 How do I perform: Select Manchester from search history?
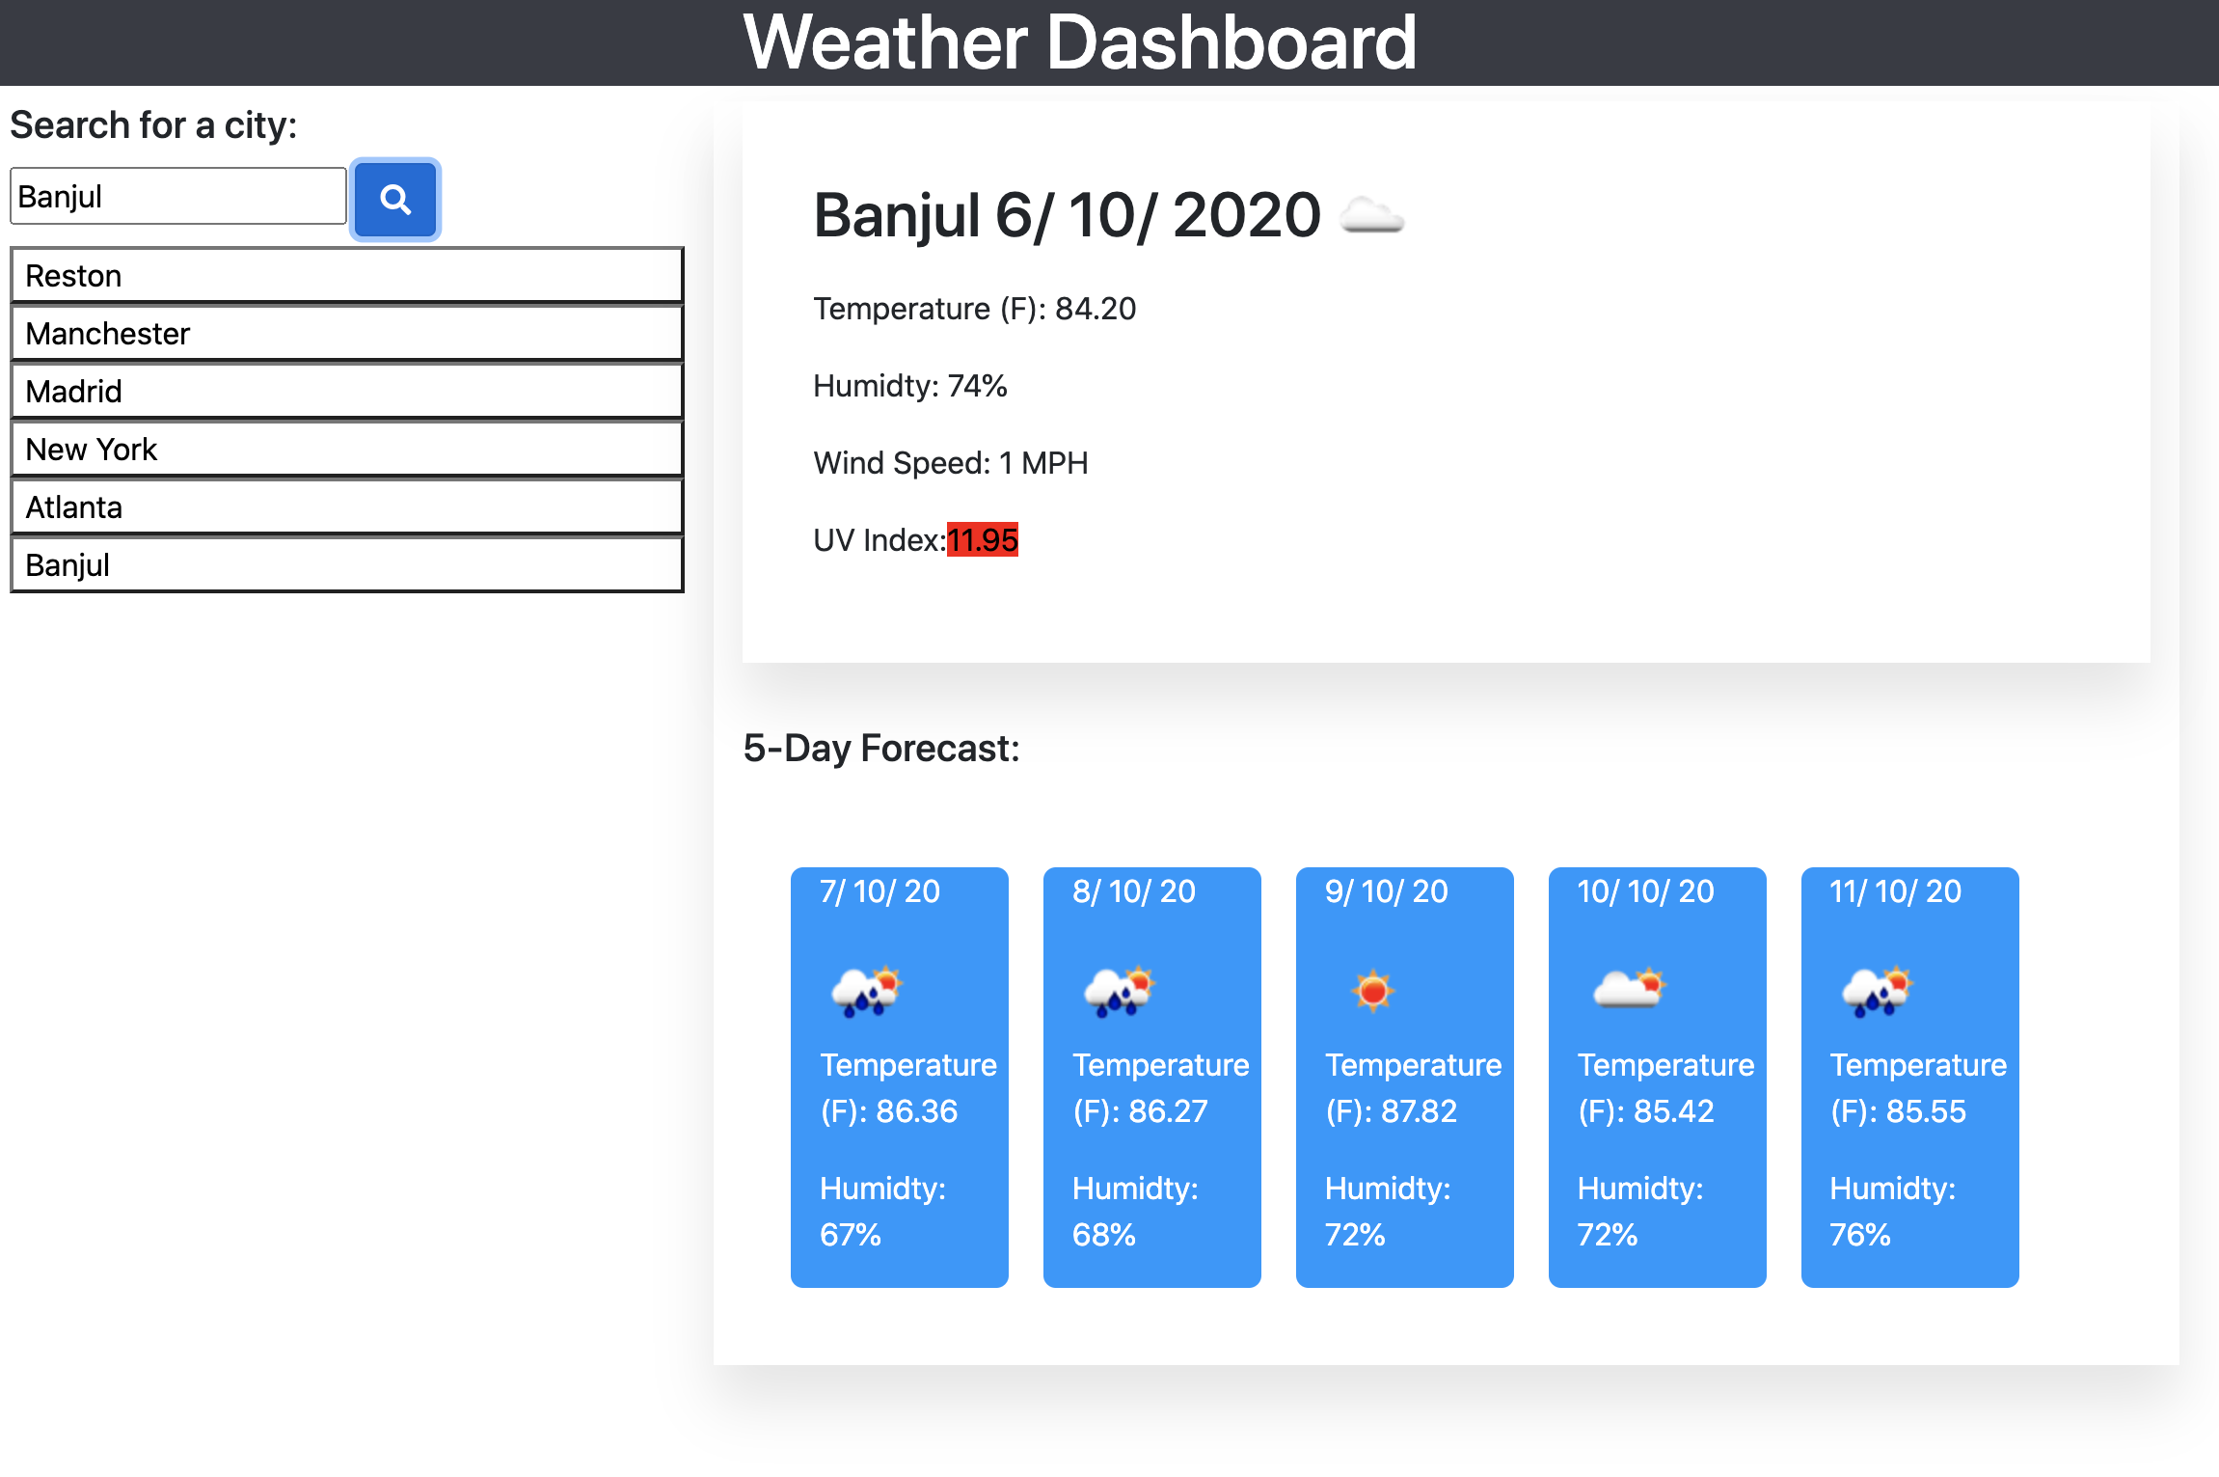[347, 333]
